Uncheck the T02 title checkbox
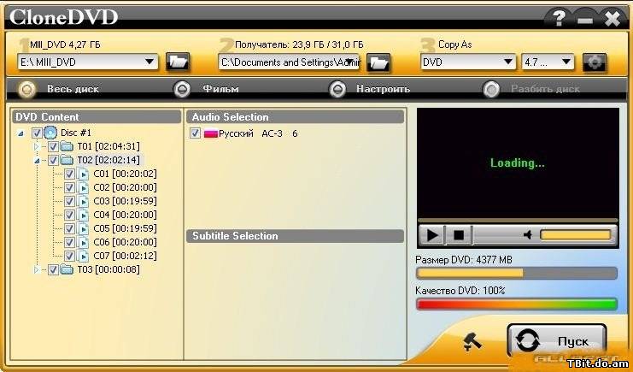Image resolution: width=633 pixels, height=372 pixels. pyautogui.click(x=53, y=160)
